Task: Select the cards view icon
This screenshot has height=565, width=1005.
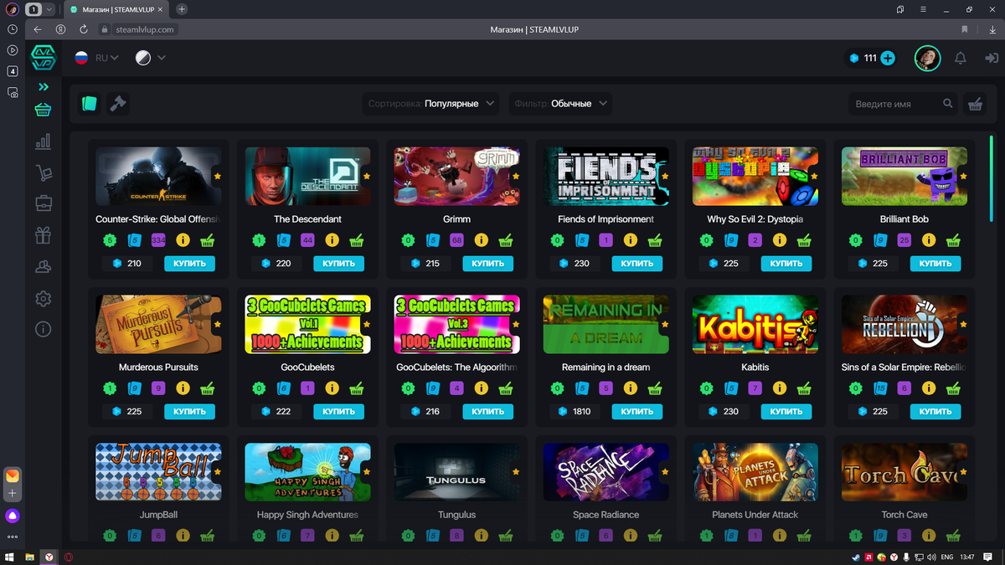Action: (x=90, y=104)
